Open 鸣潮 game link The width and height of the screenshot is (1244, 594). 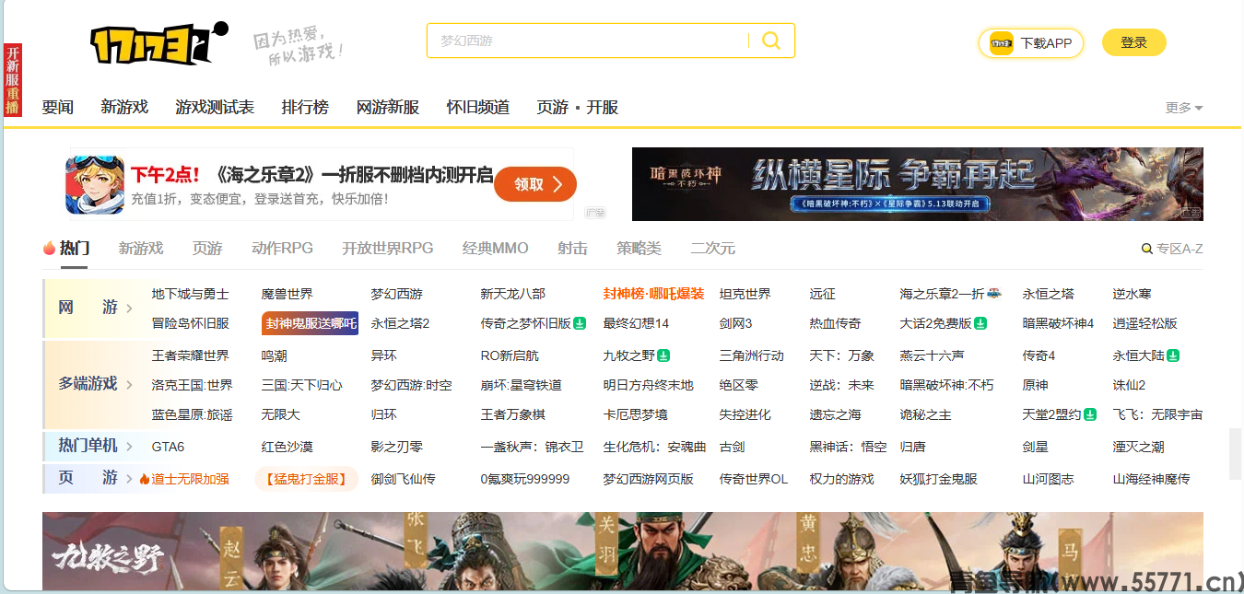(274, 355)
